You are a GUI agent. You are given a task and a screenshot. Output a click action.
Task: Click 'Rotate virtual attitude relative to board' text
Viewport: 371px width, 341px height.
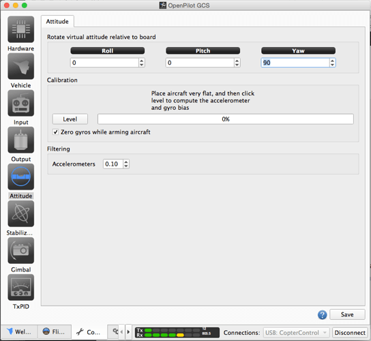[x=101, y=37]
